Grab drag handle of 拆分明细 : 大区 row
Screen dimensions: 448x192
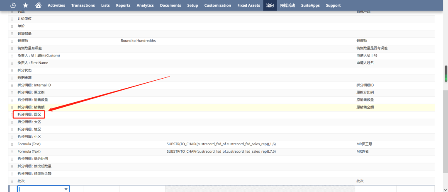12,122
